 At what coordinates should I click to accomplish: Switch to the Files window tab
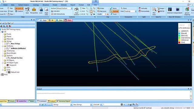tap(59, 20)
